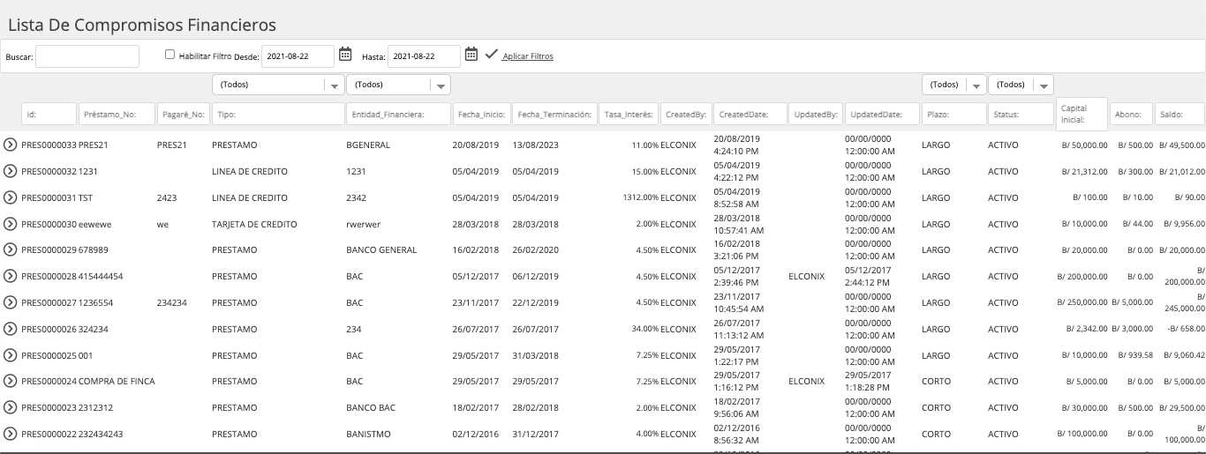Expand row PRES0000029 arrow icon
Viewport: 1206px width, 454px height.
11,249
